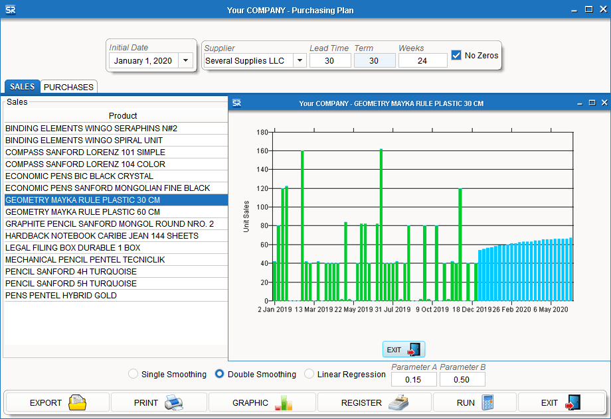611x419 pixels.
Task: Click the Lead Time input field
Action: 330,61
